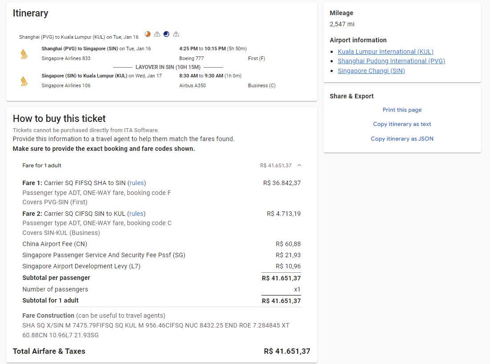Click Singapore Passenger Service And Security Fee row
Viewport: 490px width, 364px height.
point(162,255)
